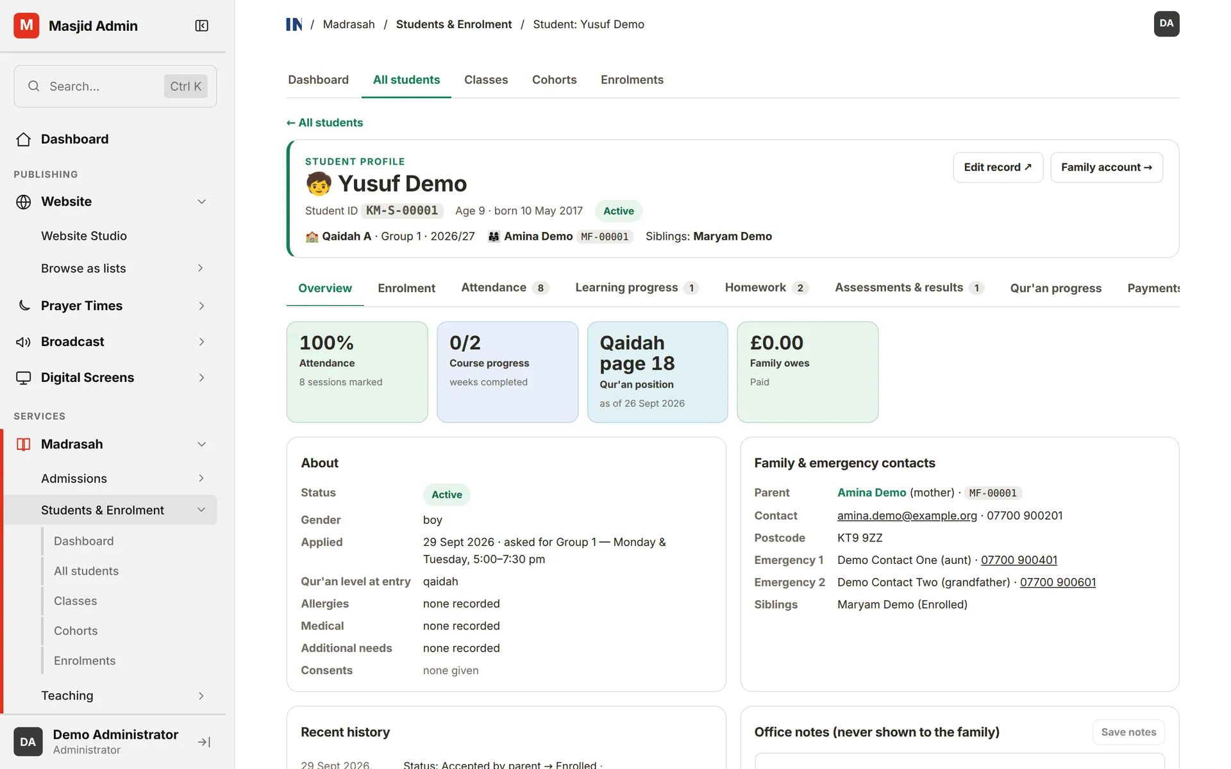Click the Broadcast speaker icon
The height and width of the screenshot is (769, 1231).
point(24,342)
